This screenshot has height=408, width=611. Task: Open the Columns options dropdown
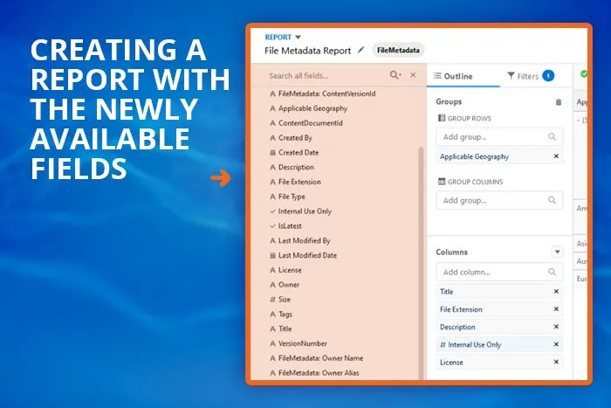click(557, 252)
